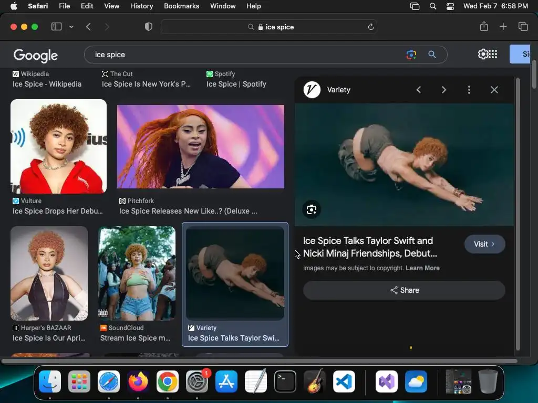Click the Lens icon on the preview image
This screenshot has width=538, height=403.
(x=312, y=210)
